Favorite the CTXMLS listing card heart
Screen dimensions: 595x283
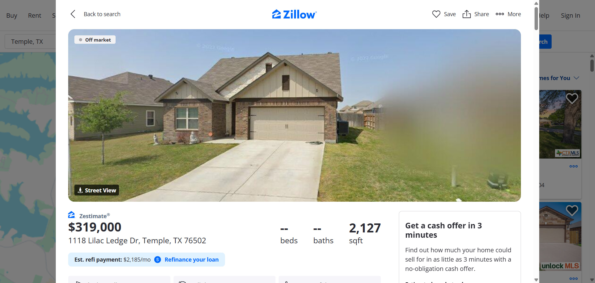point(572,98)
